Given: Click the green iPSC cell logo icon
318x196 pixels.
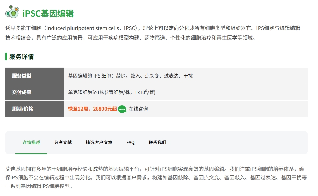Looking at the screenshot, I should pos(12,12).
